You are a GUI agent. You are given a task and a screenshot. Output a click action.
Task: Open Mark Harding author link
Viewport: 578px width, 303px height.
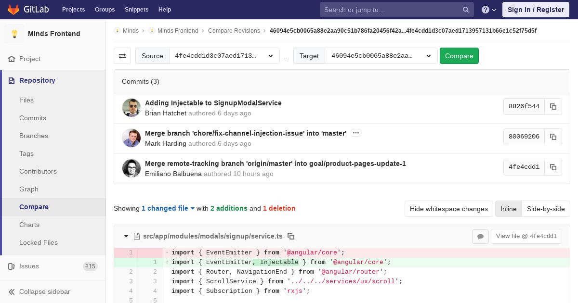[x=166, y=144]
